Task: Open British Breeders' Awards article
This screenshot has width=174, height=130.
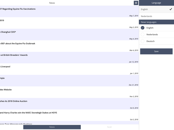Action: [x=69, y=57]
